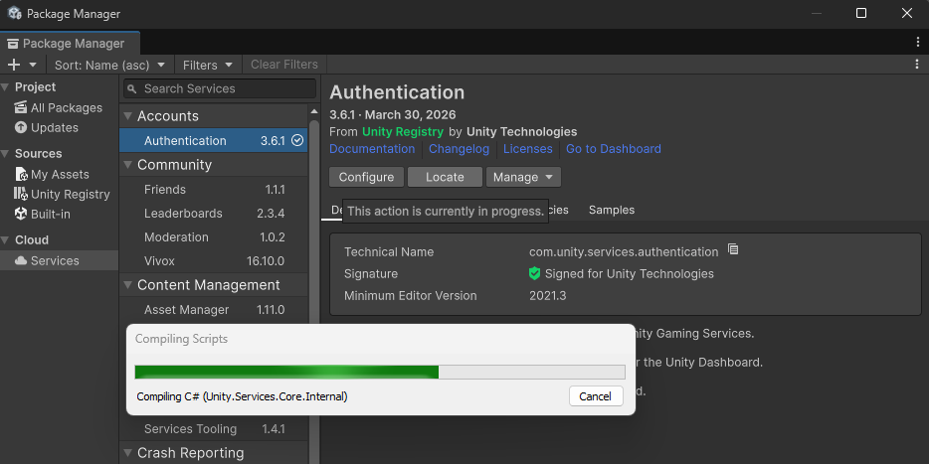The width and height of the screenshot is (929, 464).
Task: Click the Locate button
Action: click(x=445, y=177)
